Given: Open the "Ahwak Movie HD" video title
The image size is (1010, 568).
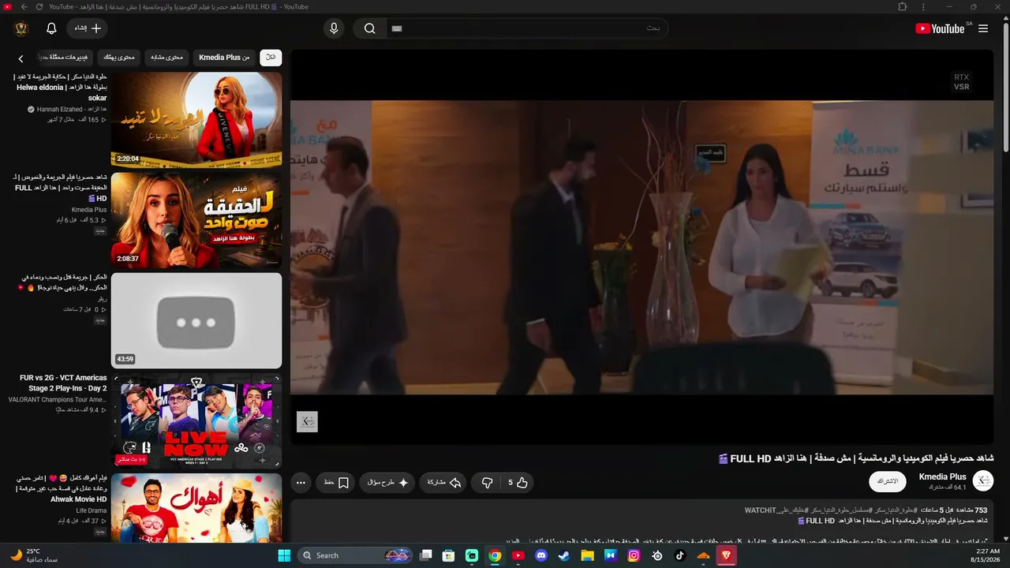Looking at the screenshot, I should (62, 488).
